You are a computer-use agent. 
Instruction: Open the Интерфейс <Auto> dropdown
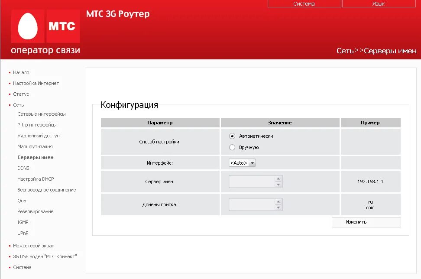(242, 163)
